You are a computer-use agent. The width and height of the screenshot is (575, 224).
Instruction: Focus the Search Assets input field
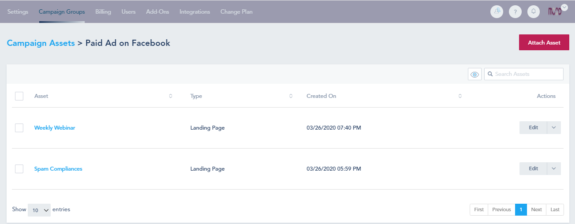point(524,74)
